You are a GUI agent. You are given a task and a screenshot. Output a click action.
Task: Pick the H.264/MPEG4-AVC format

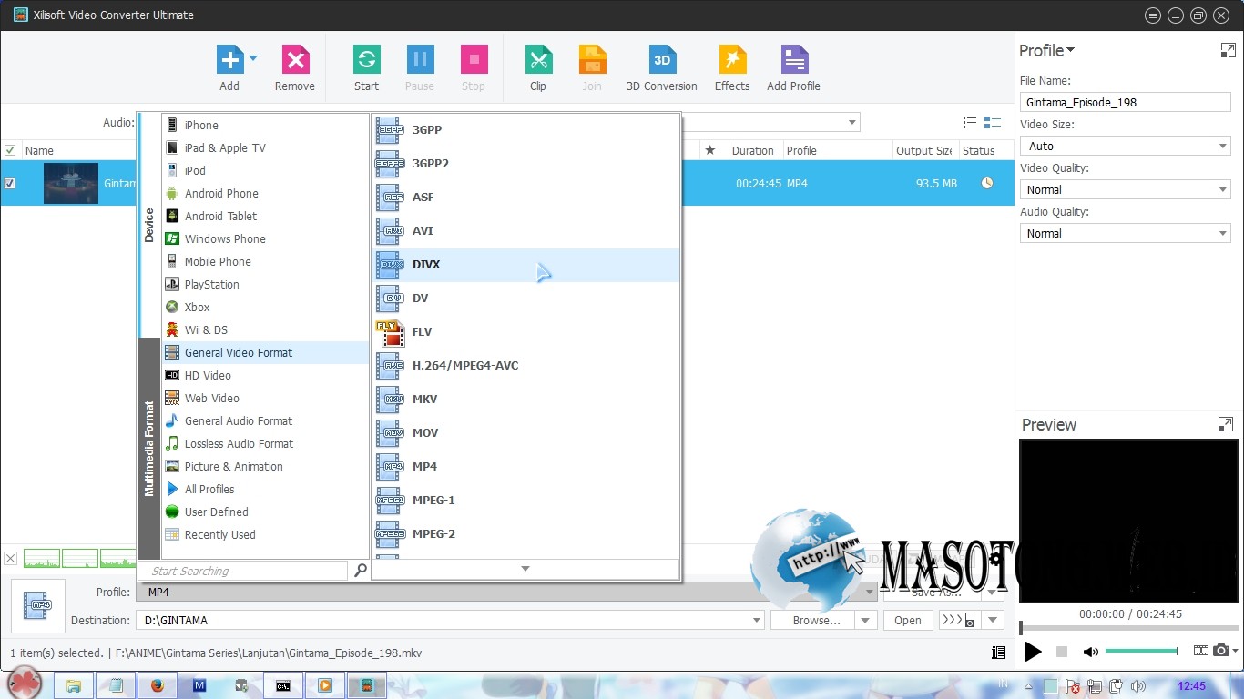(x=525, y=365)
